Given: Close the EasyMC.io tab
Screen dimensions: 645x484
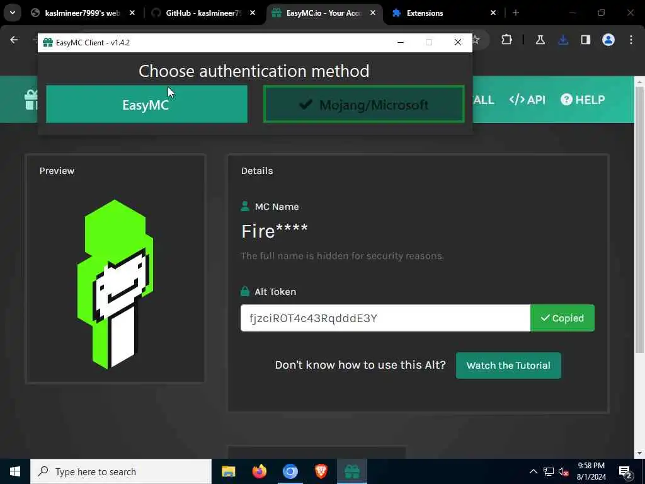Looking at the screenshot, I should [x=373, y=13].
